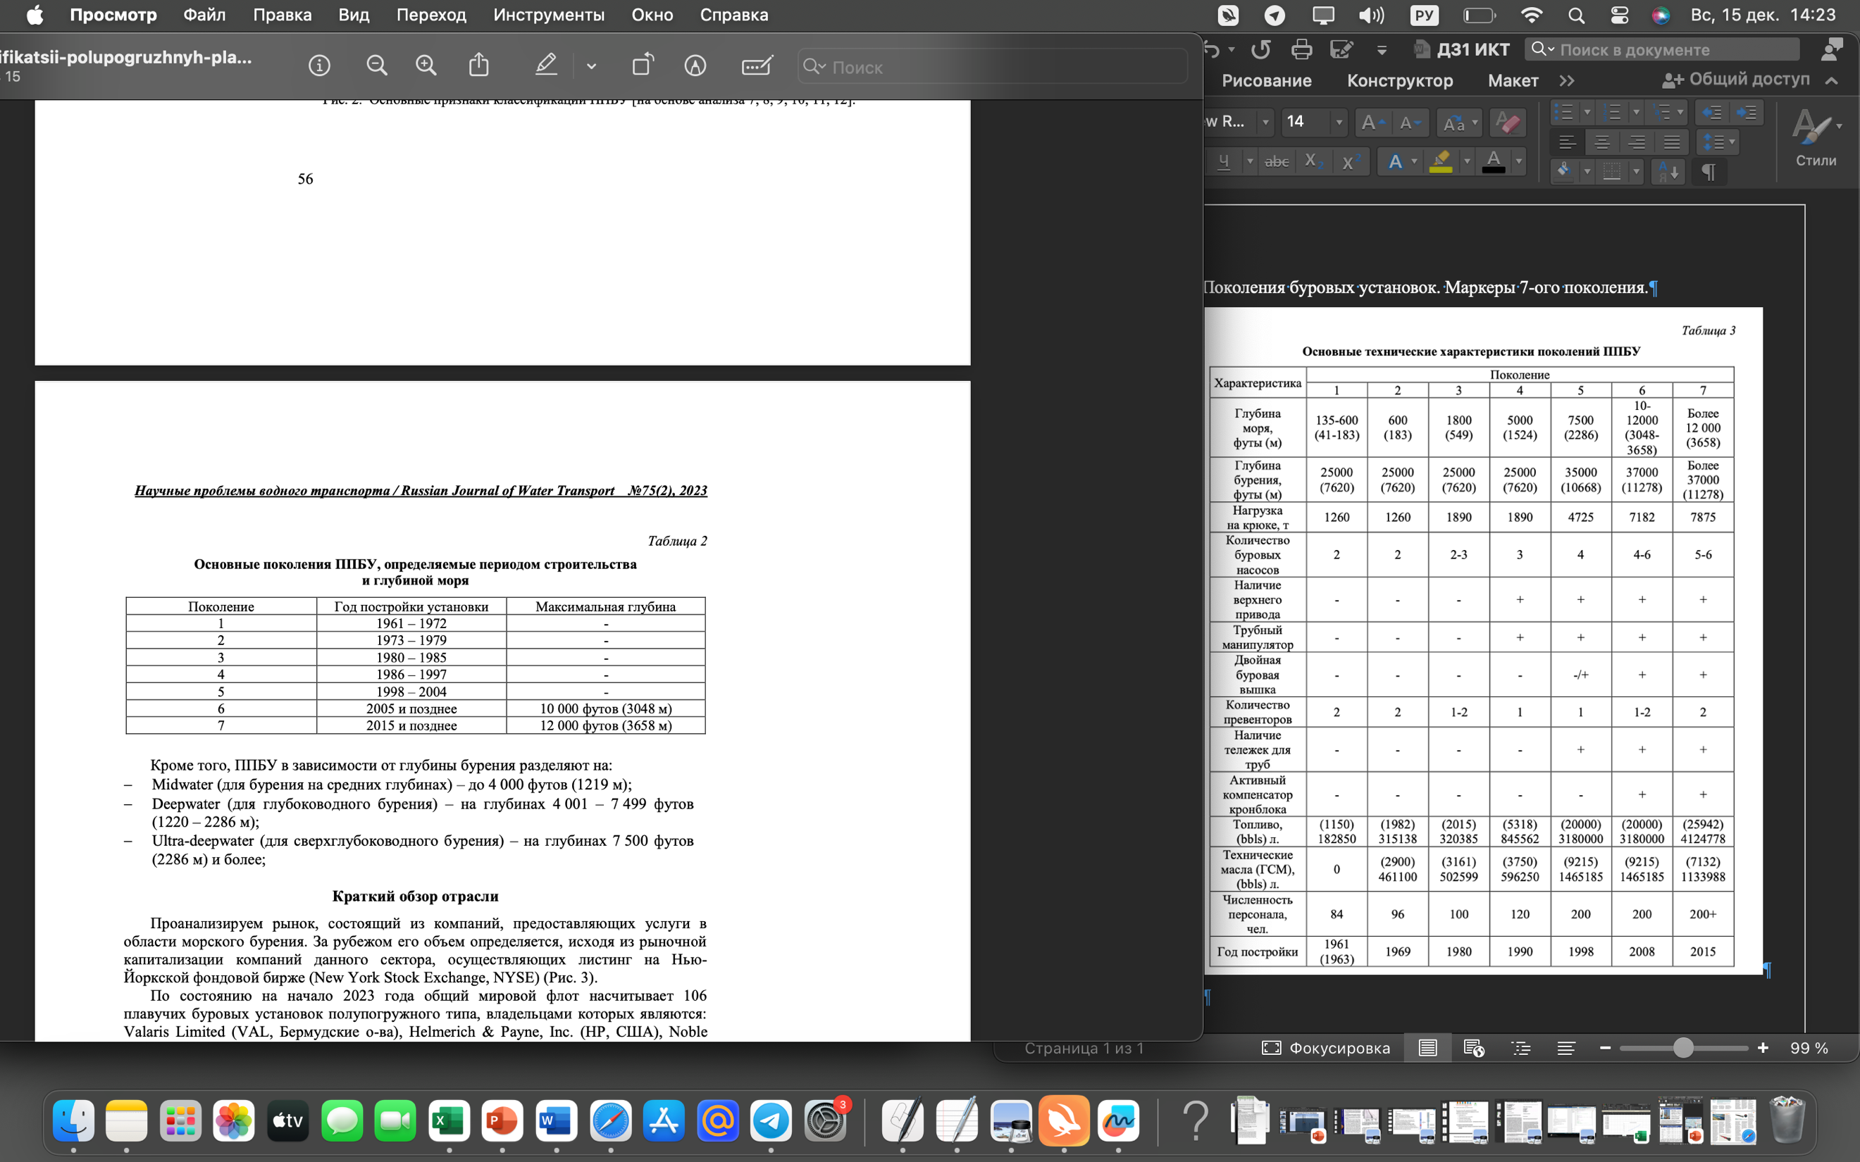Click the Общий доступ share button
The image size is (1860, 1162).
click(1735, 79)
